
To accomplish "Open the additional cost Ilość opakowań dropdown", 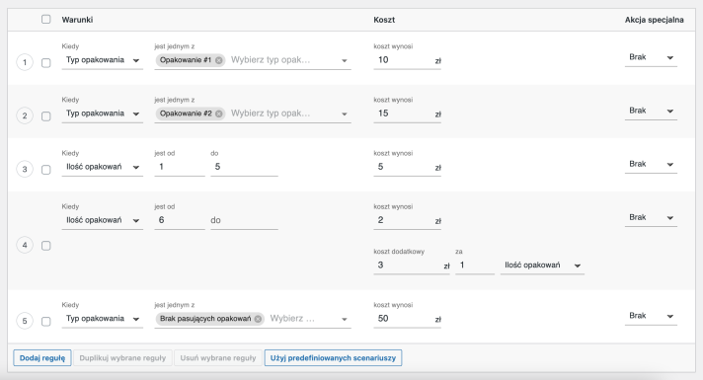I will 542,266.
